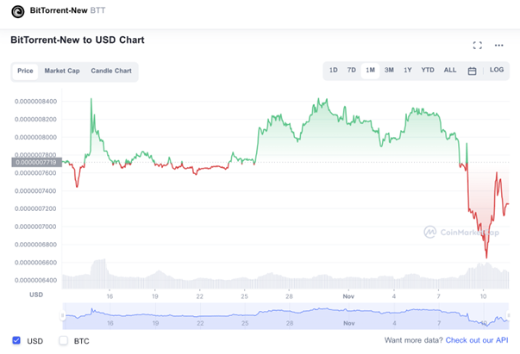
Task: Choose the YTD time range
Action: click(428, 71)
